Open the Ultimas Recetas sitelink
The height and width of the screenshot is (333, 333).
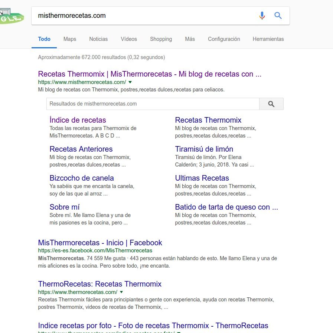[x=202, y=178]
